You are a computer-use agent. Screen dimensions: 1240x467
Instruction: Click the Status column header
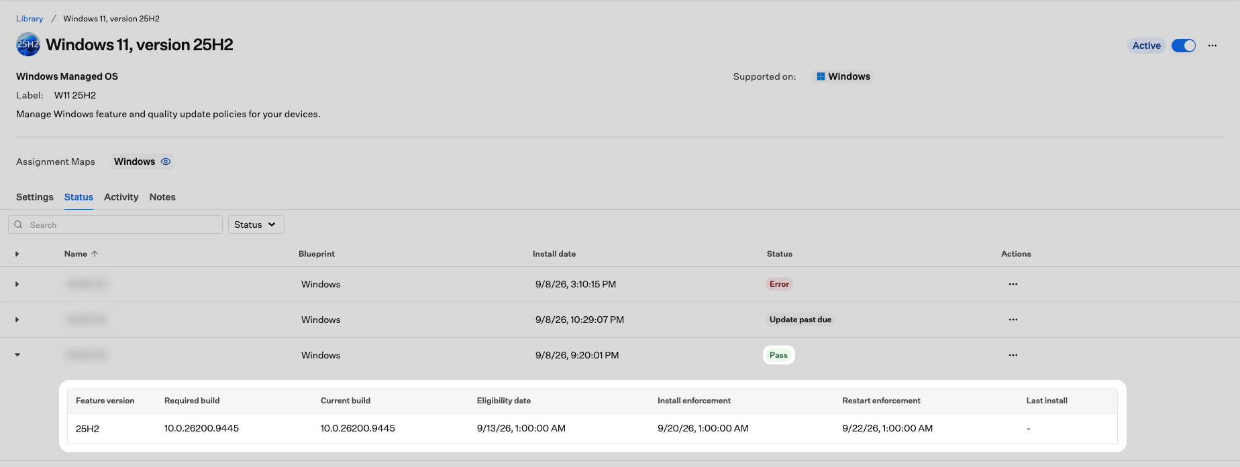[780, 254]
